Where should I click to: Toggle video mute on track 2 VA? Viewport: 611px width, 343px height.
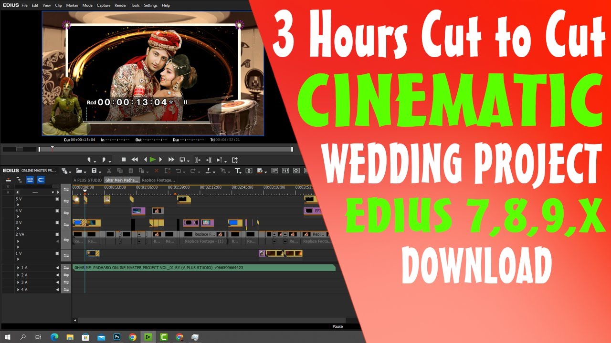point(57,234)
